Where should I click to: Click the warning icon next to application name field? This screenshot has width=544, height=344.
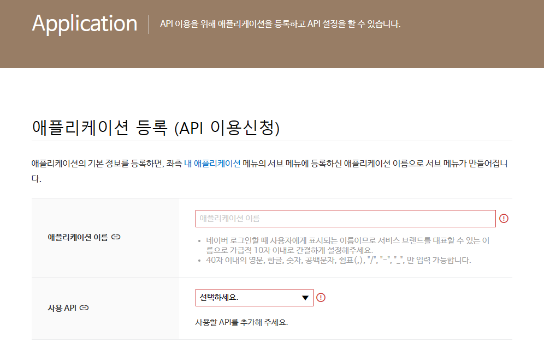click(504, 219)
